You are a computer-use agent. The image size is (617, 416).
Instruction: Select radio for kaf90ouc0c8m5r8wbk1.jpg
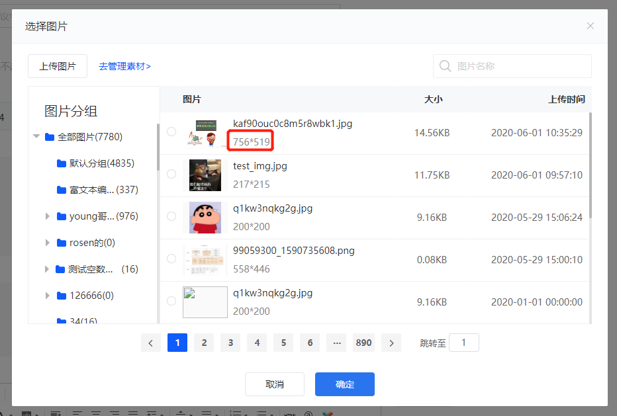coord(171,132)
